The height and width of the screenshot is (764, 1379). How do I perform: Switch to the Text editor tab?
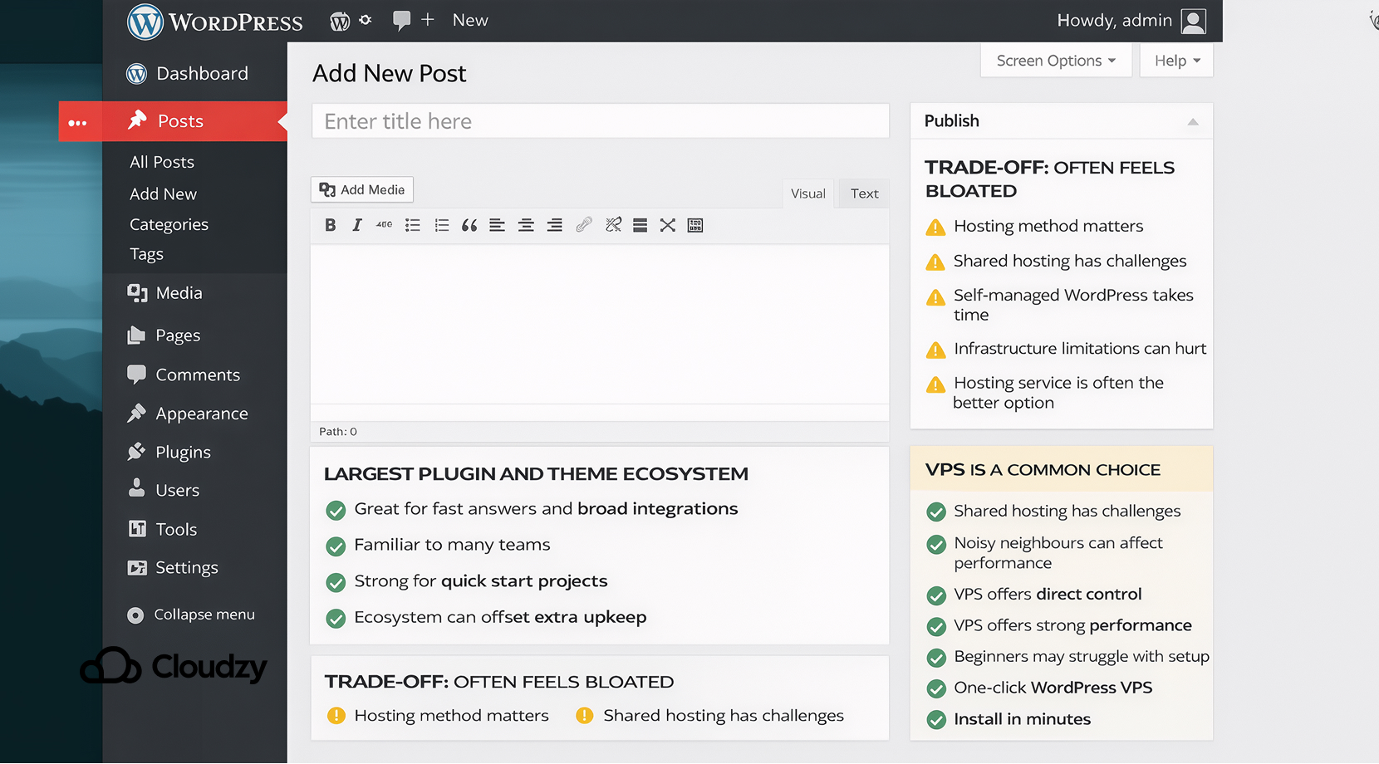click(x=864, y=193)
